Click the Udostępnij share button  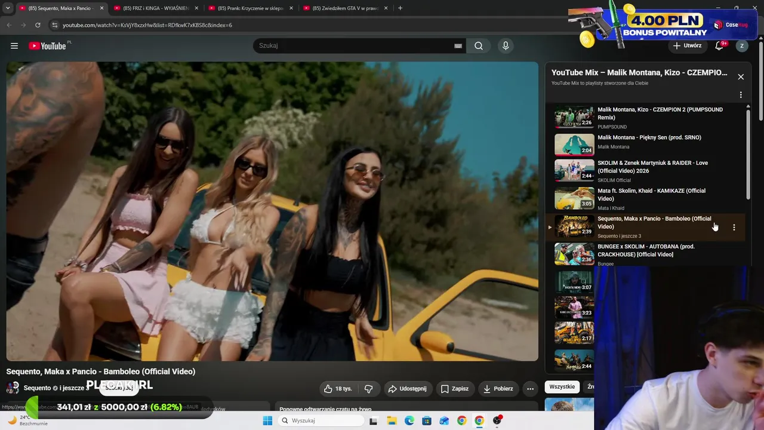coord(408,389)
